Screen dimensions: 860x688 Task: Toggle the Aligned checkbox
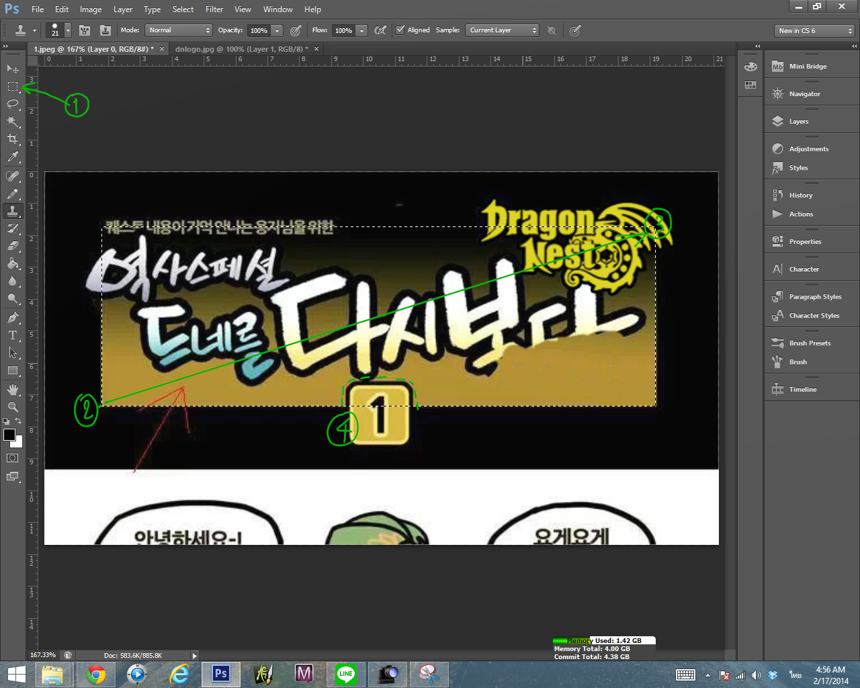point(400,30)
